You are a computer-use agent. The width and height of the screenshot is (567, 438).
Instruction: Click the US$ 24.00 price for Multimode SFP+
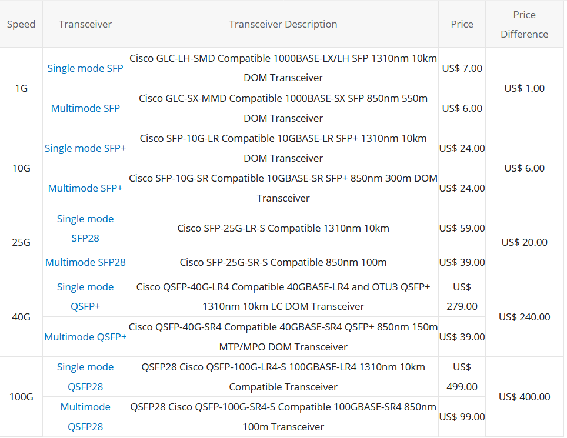(462, 188)
